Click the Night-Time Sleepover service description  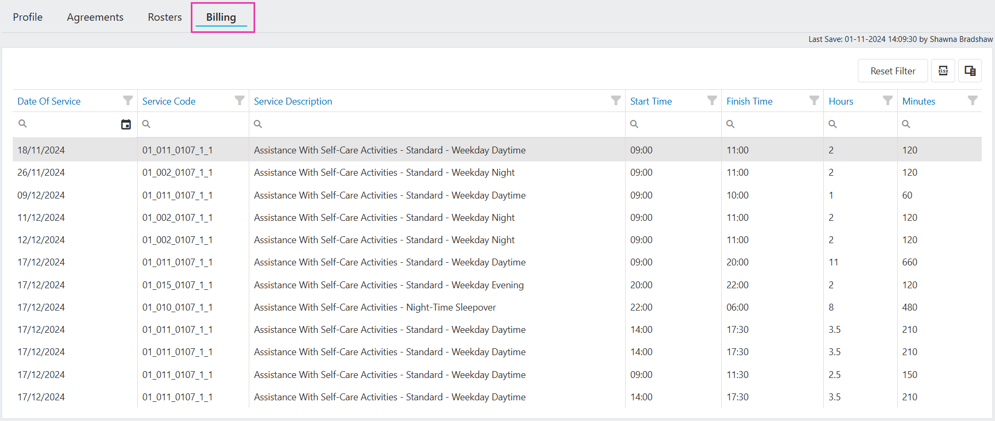point(375,307)
